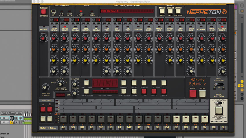Screen dimensions: 246x138
Task: Toggle step 13 in the sequencer
Action: pyautogui.click(x=176, y=120)
